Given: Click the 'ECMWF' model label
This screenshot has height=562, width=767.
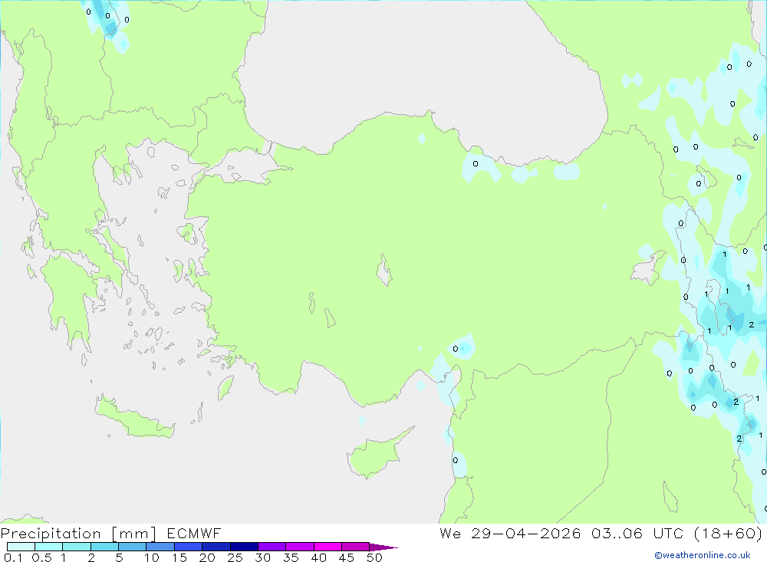Looking at the screenshot, I should (x=194, y=533).
